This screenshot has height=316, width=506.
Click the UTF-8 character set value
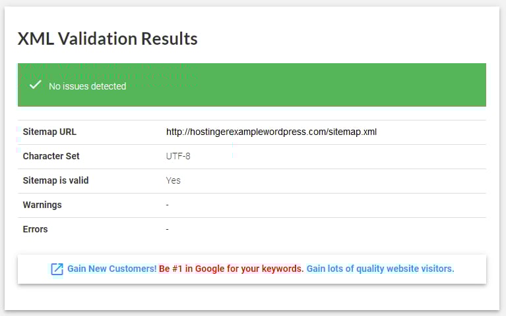pyautogui.click(x=178, y=156)
